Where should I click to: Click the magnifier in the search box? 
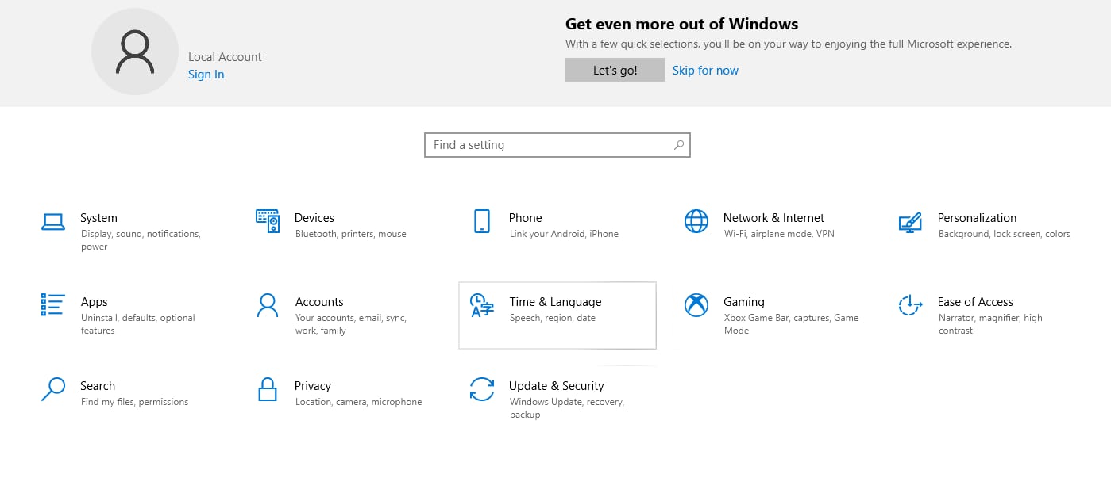(679, 145)
